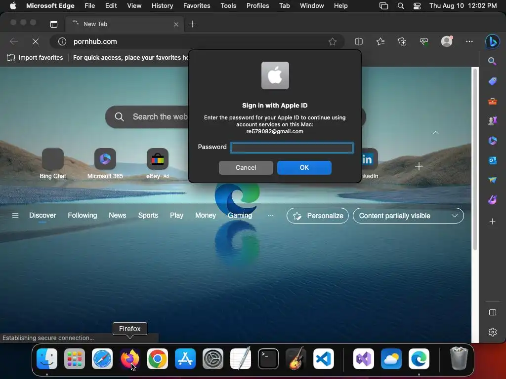Focus the Apple ID Password field

point(292,148)
